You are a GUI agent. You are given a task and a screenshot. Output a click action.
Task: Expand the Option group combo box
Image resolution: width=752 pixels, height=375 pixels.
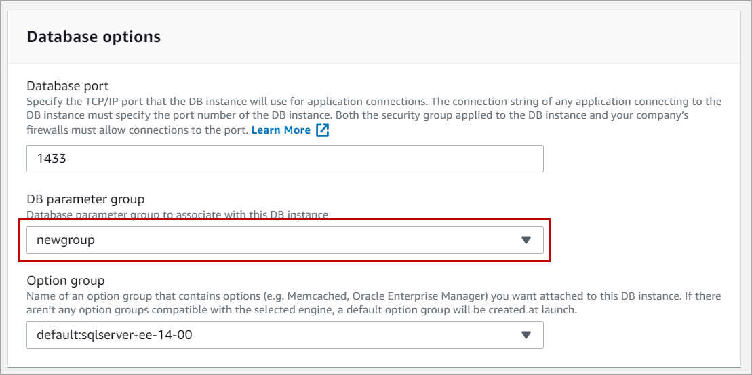[285, 335]
